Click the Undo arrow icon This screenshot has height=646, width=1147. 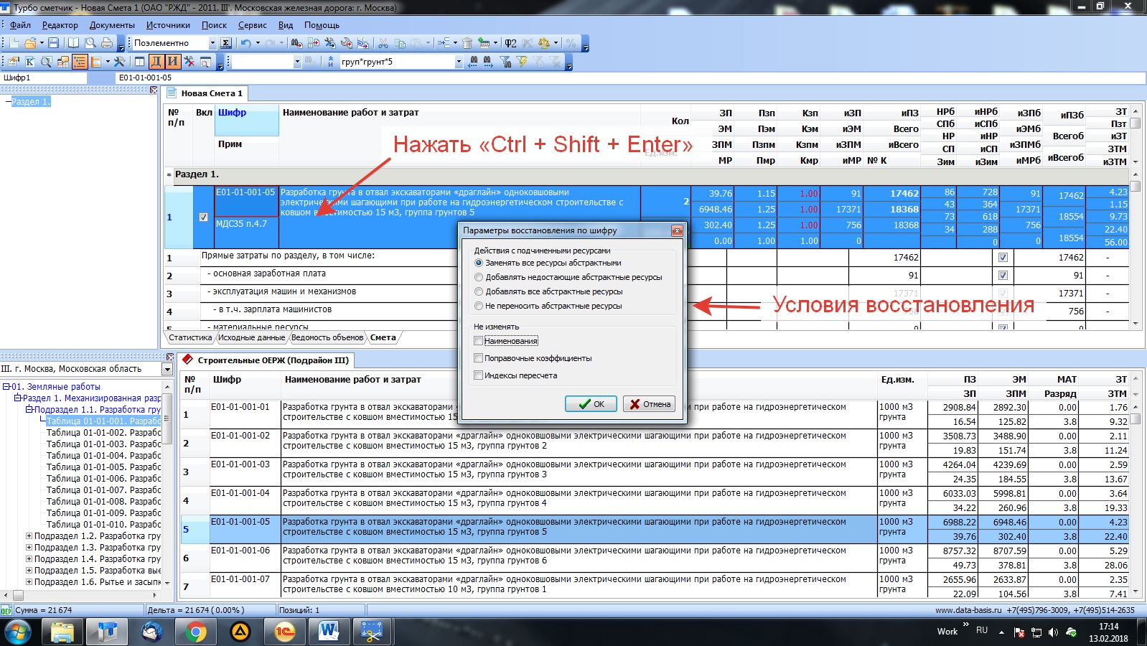click(x=246, y=43)
